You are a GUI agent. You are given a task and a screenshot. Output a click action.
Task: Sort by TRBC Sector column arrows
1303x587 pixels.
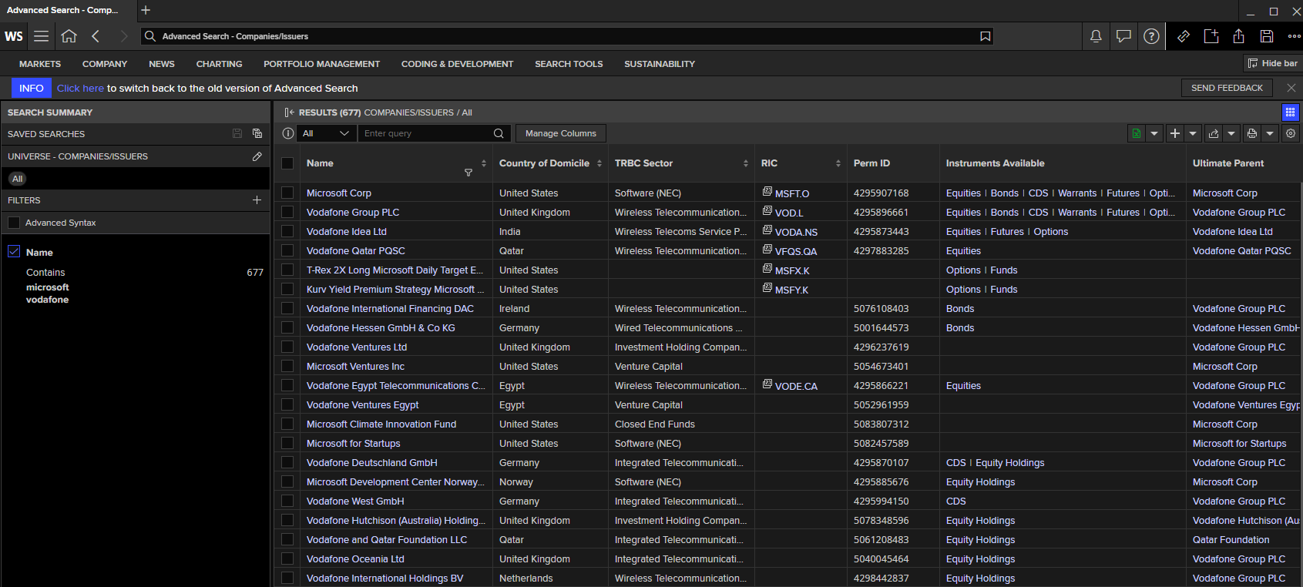(x=746, y=163)
